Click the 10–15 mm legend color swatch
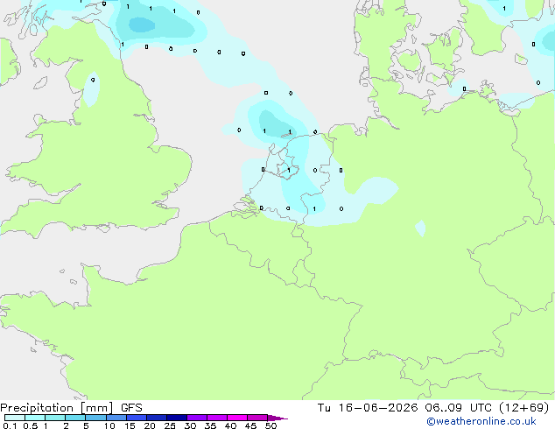555x429 pixels. pyautogui.click(x=116, y=418)
